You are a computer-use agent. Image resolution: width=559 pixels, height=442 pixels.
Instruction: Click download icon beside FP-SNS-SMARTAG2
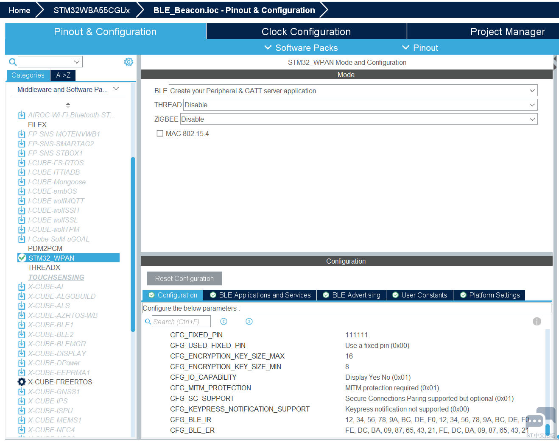[x=22, y=144]
